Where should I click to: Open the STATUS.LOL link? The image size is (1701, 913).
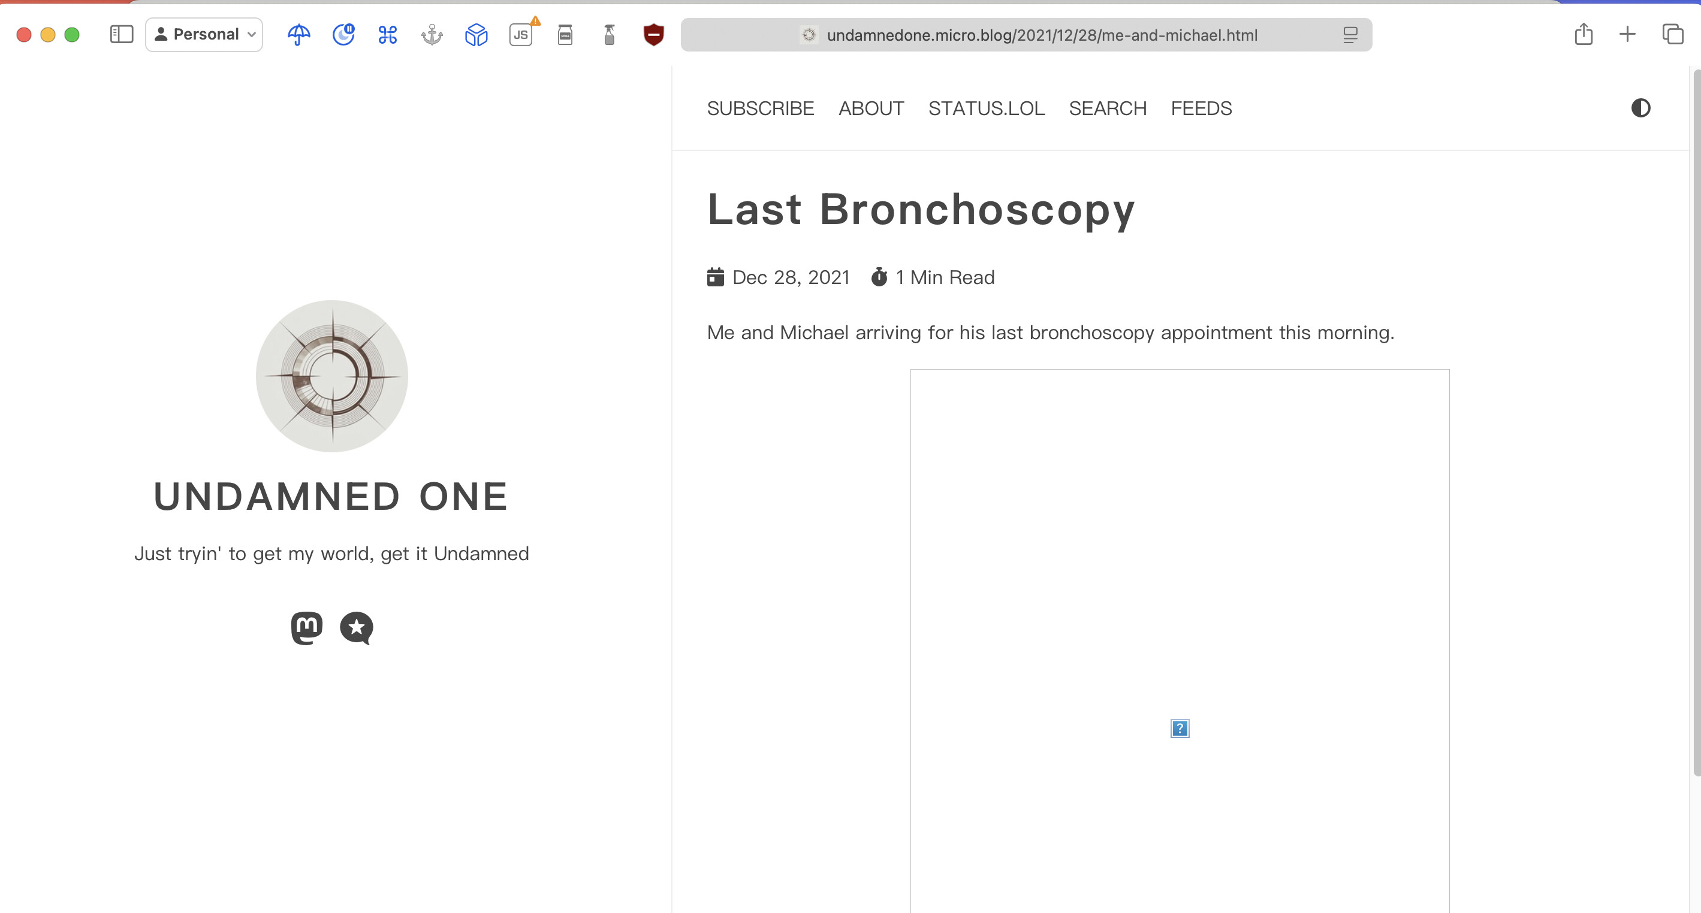(x=986, y=108)
